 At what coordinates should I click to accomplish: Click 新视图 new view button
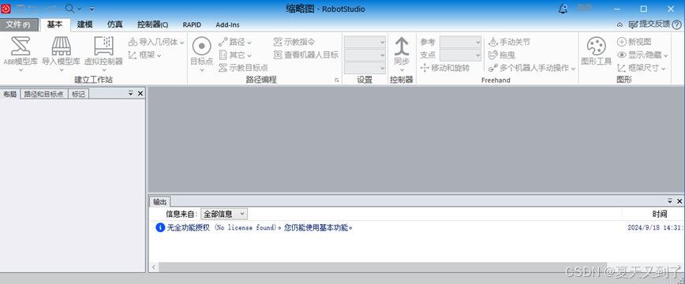[x=634, y=42]
